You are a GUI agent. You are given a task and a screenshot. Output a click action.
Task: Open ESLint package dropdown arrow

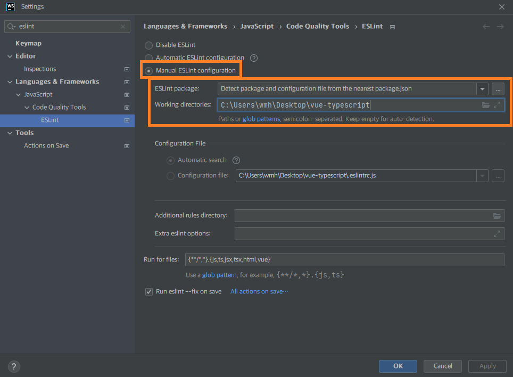click(482, 89)
